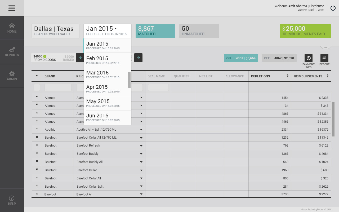Viewport: 339px width, 212px height.
Task: Click the power logout icon
Action: click(333, 8)
